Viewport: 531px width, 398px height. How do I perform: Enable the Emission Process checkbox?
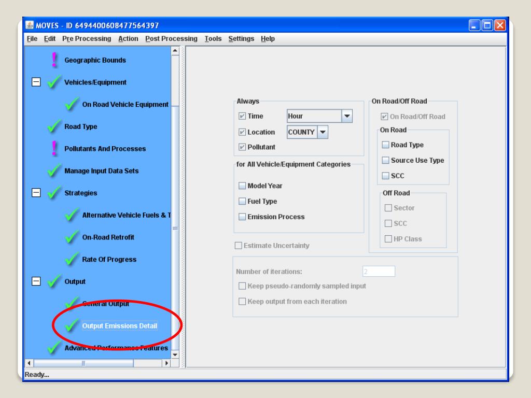tap(242, 217)
